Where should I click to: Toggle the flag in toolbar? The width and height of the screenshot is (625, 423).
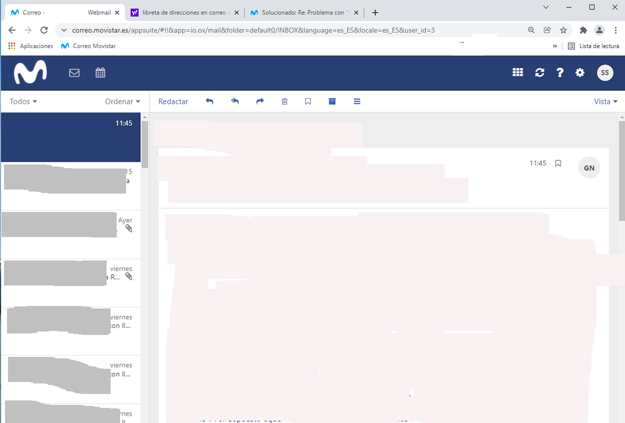(308, 101)
